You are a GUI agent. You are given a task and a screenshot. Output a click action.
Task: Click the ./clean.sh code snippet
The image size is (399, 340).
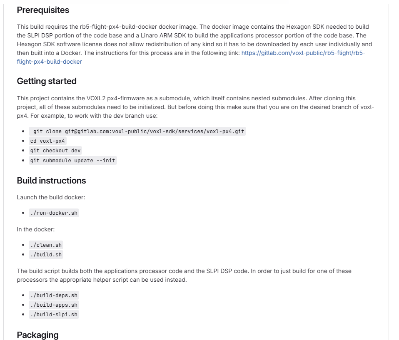tap(46, 245)
